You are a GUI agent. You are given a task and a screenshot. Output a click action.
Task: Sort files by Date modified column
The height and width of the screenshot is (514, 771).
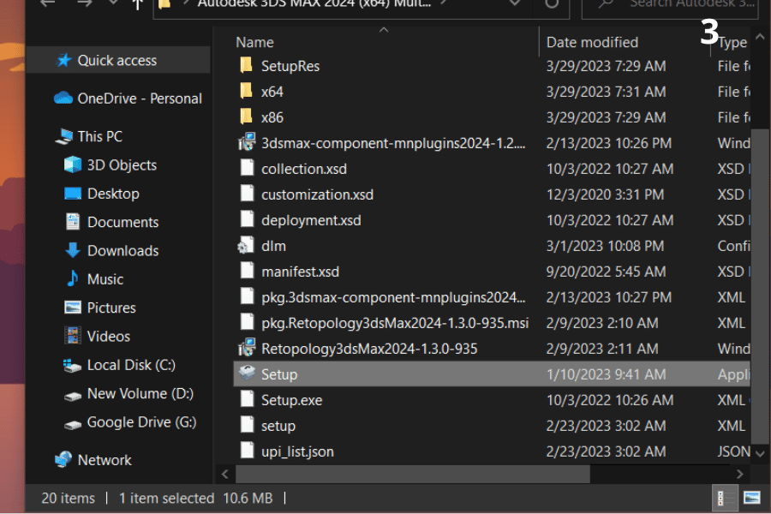pos(592,42)
